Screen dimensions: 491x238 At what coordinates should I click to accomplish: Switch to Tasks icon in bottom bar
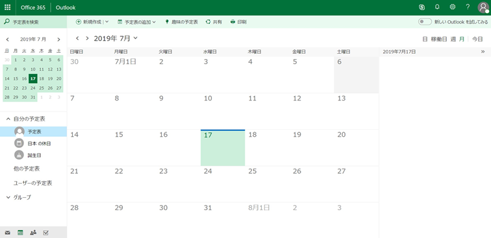tap(45, 232)
